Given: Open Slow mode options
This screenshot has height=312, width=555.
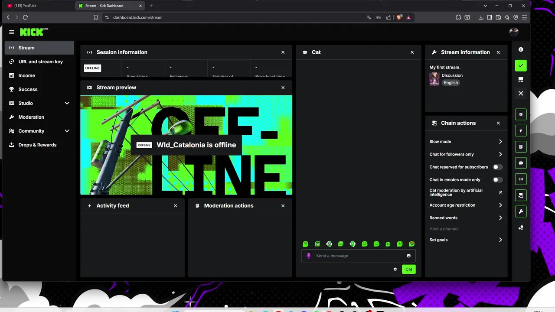Looking at the screenshot, I should pos(466,142).
